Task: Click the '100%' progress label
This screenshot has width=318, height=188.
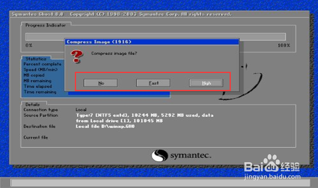Action: pos(284,45)
